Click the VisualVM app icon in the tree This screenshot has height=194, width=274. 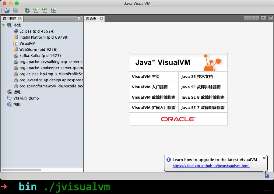click(x=16, y=43)
